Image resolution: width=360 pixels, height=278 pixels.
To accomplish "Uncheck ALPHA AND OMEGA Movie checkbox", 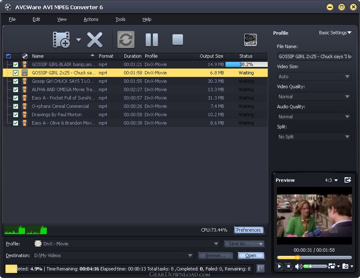I will click(x=15, y=89).
